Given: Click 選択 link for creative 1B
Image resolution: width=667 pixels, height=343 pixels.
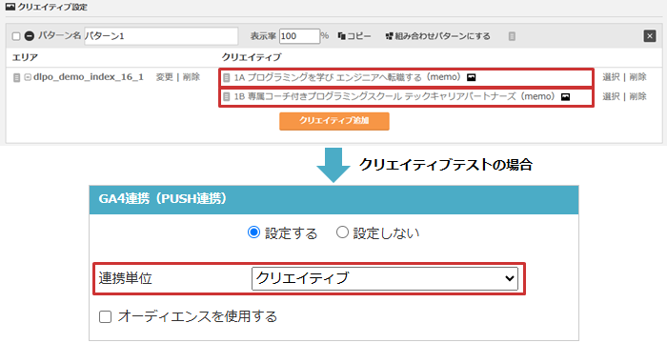Looking at the screenshot, I should [611, 96].
